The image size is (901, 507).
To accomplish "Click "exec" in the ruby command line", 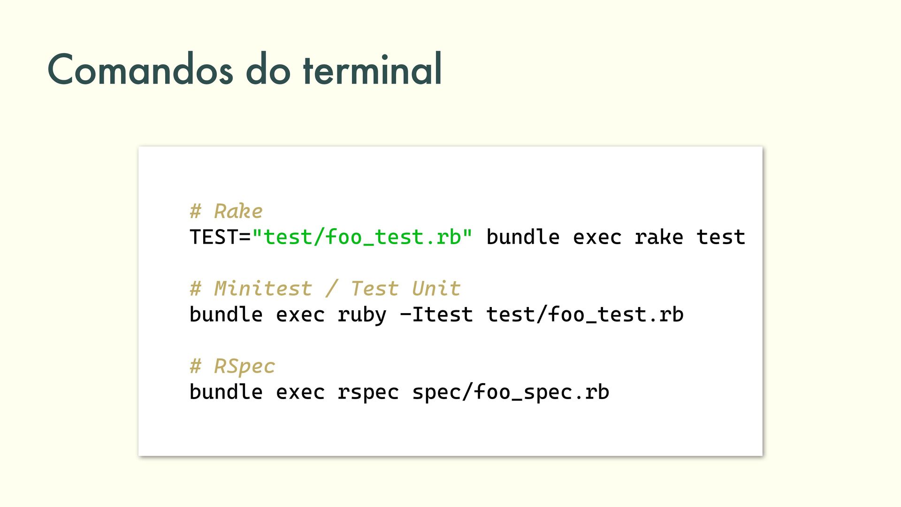I will click(x=300, y=315).
